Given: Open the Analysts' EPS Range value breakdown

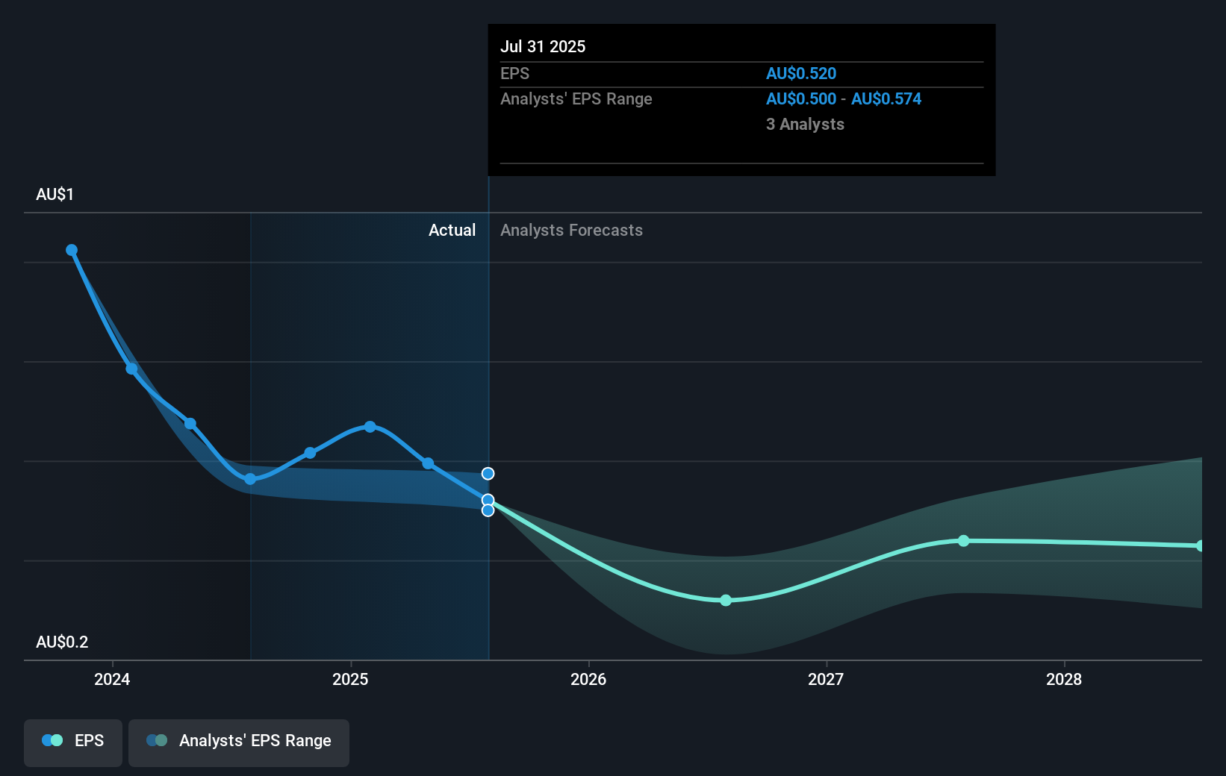Looking at the screenshot, I should 843,98.
